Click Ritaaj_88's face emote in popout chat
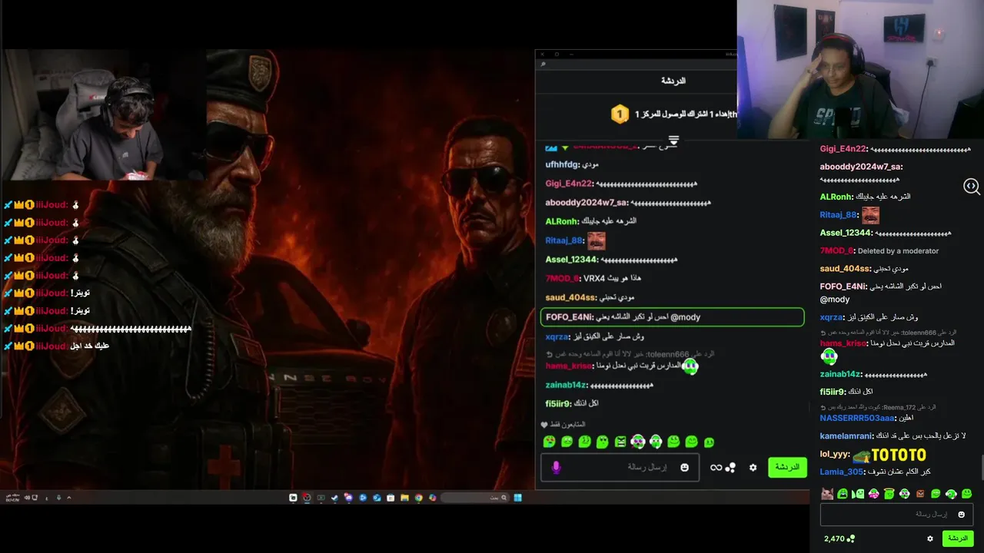 [x=597, y=241]
